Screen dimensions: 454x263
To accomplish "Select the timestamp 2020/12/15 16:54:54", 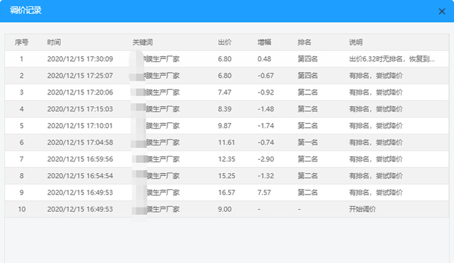I will coord(80,176).
